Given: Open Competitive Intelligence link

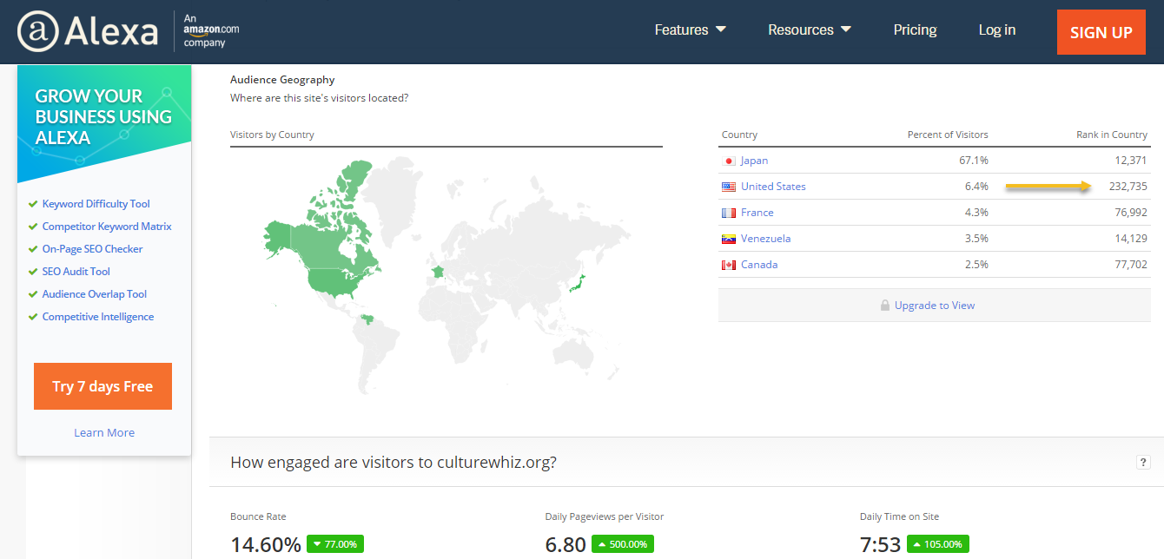Looking at the screenshot, I should (x=98, y=317).
